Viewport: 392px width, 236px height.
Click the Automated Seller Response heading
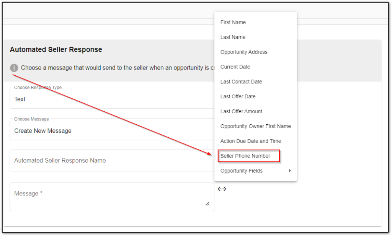point(56,49)
